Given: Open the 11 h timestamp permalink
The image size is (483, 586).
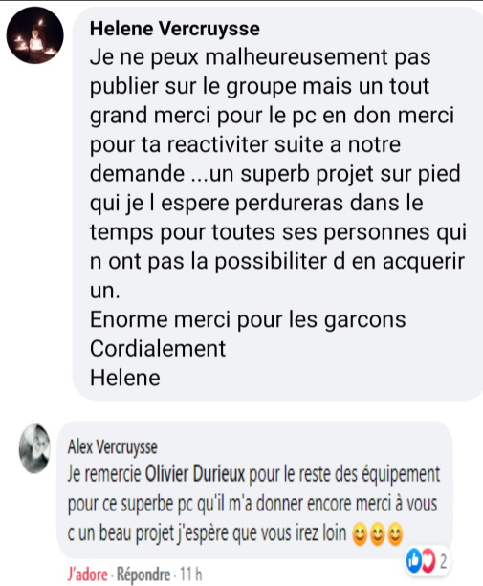Looking at the screenshot, I should click(x=191, y=575).
